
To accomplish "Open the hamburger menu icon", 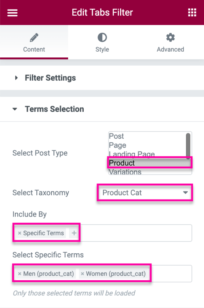I will (12, 12).
